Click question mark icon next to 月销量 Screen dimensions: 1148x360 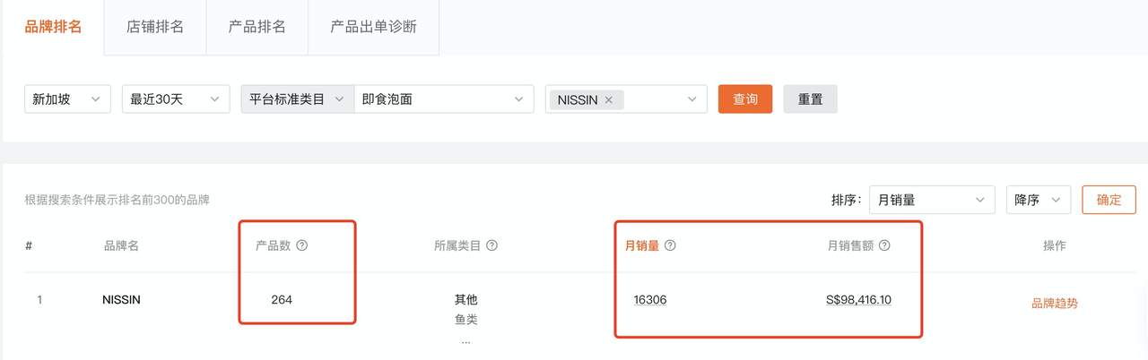tap(670, 245)
